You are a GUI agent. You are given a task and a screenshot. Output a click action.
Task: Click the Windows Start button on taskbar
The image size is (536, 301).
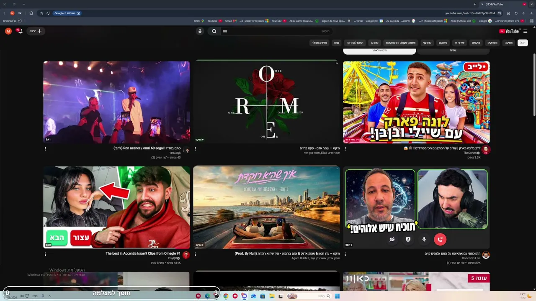pyautogui.click(x=337, y=296)
